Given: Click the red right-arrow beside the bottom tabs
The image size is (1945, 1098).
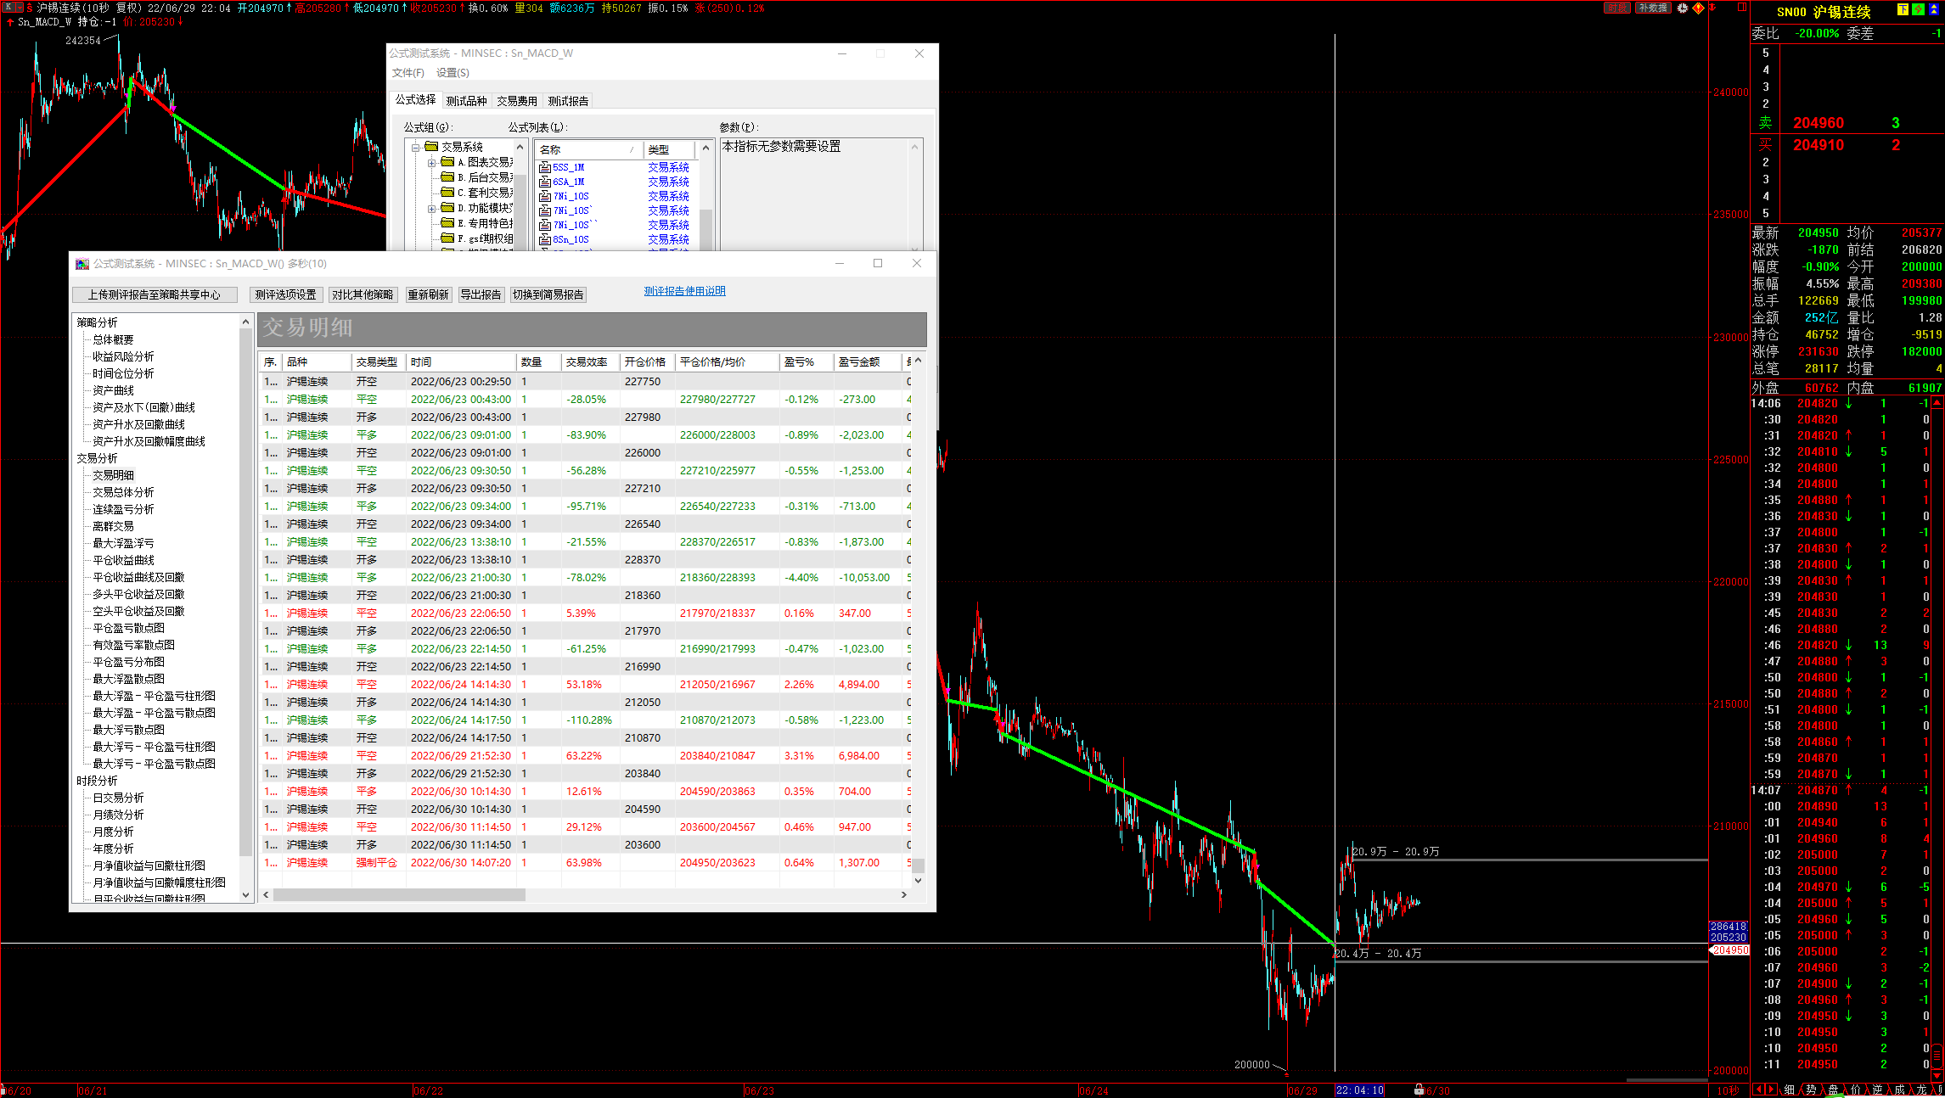Looking at the screenshot, I should 1772,1090.
